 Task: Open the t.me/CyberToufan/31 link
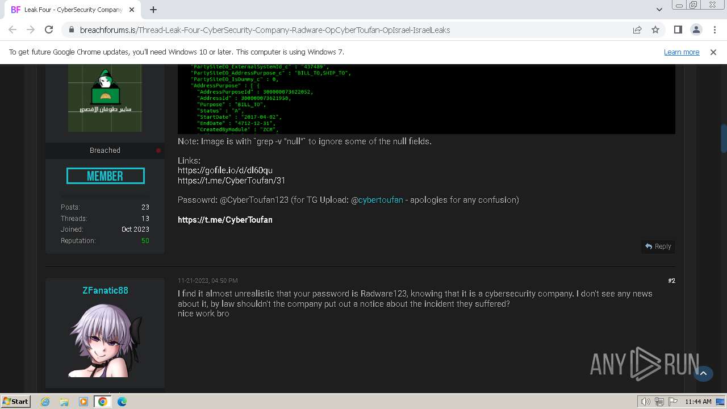(x=232, y=181)
